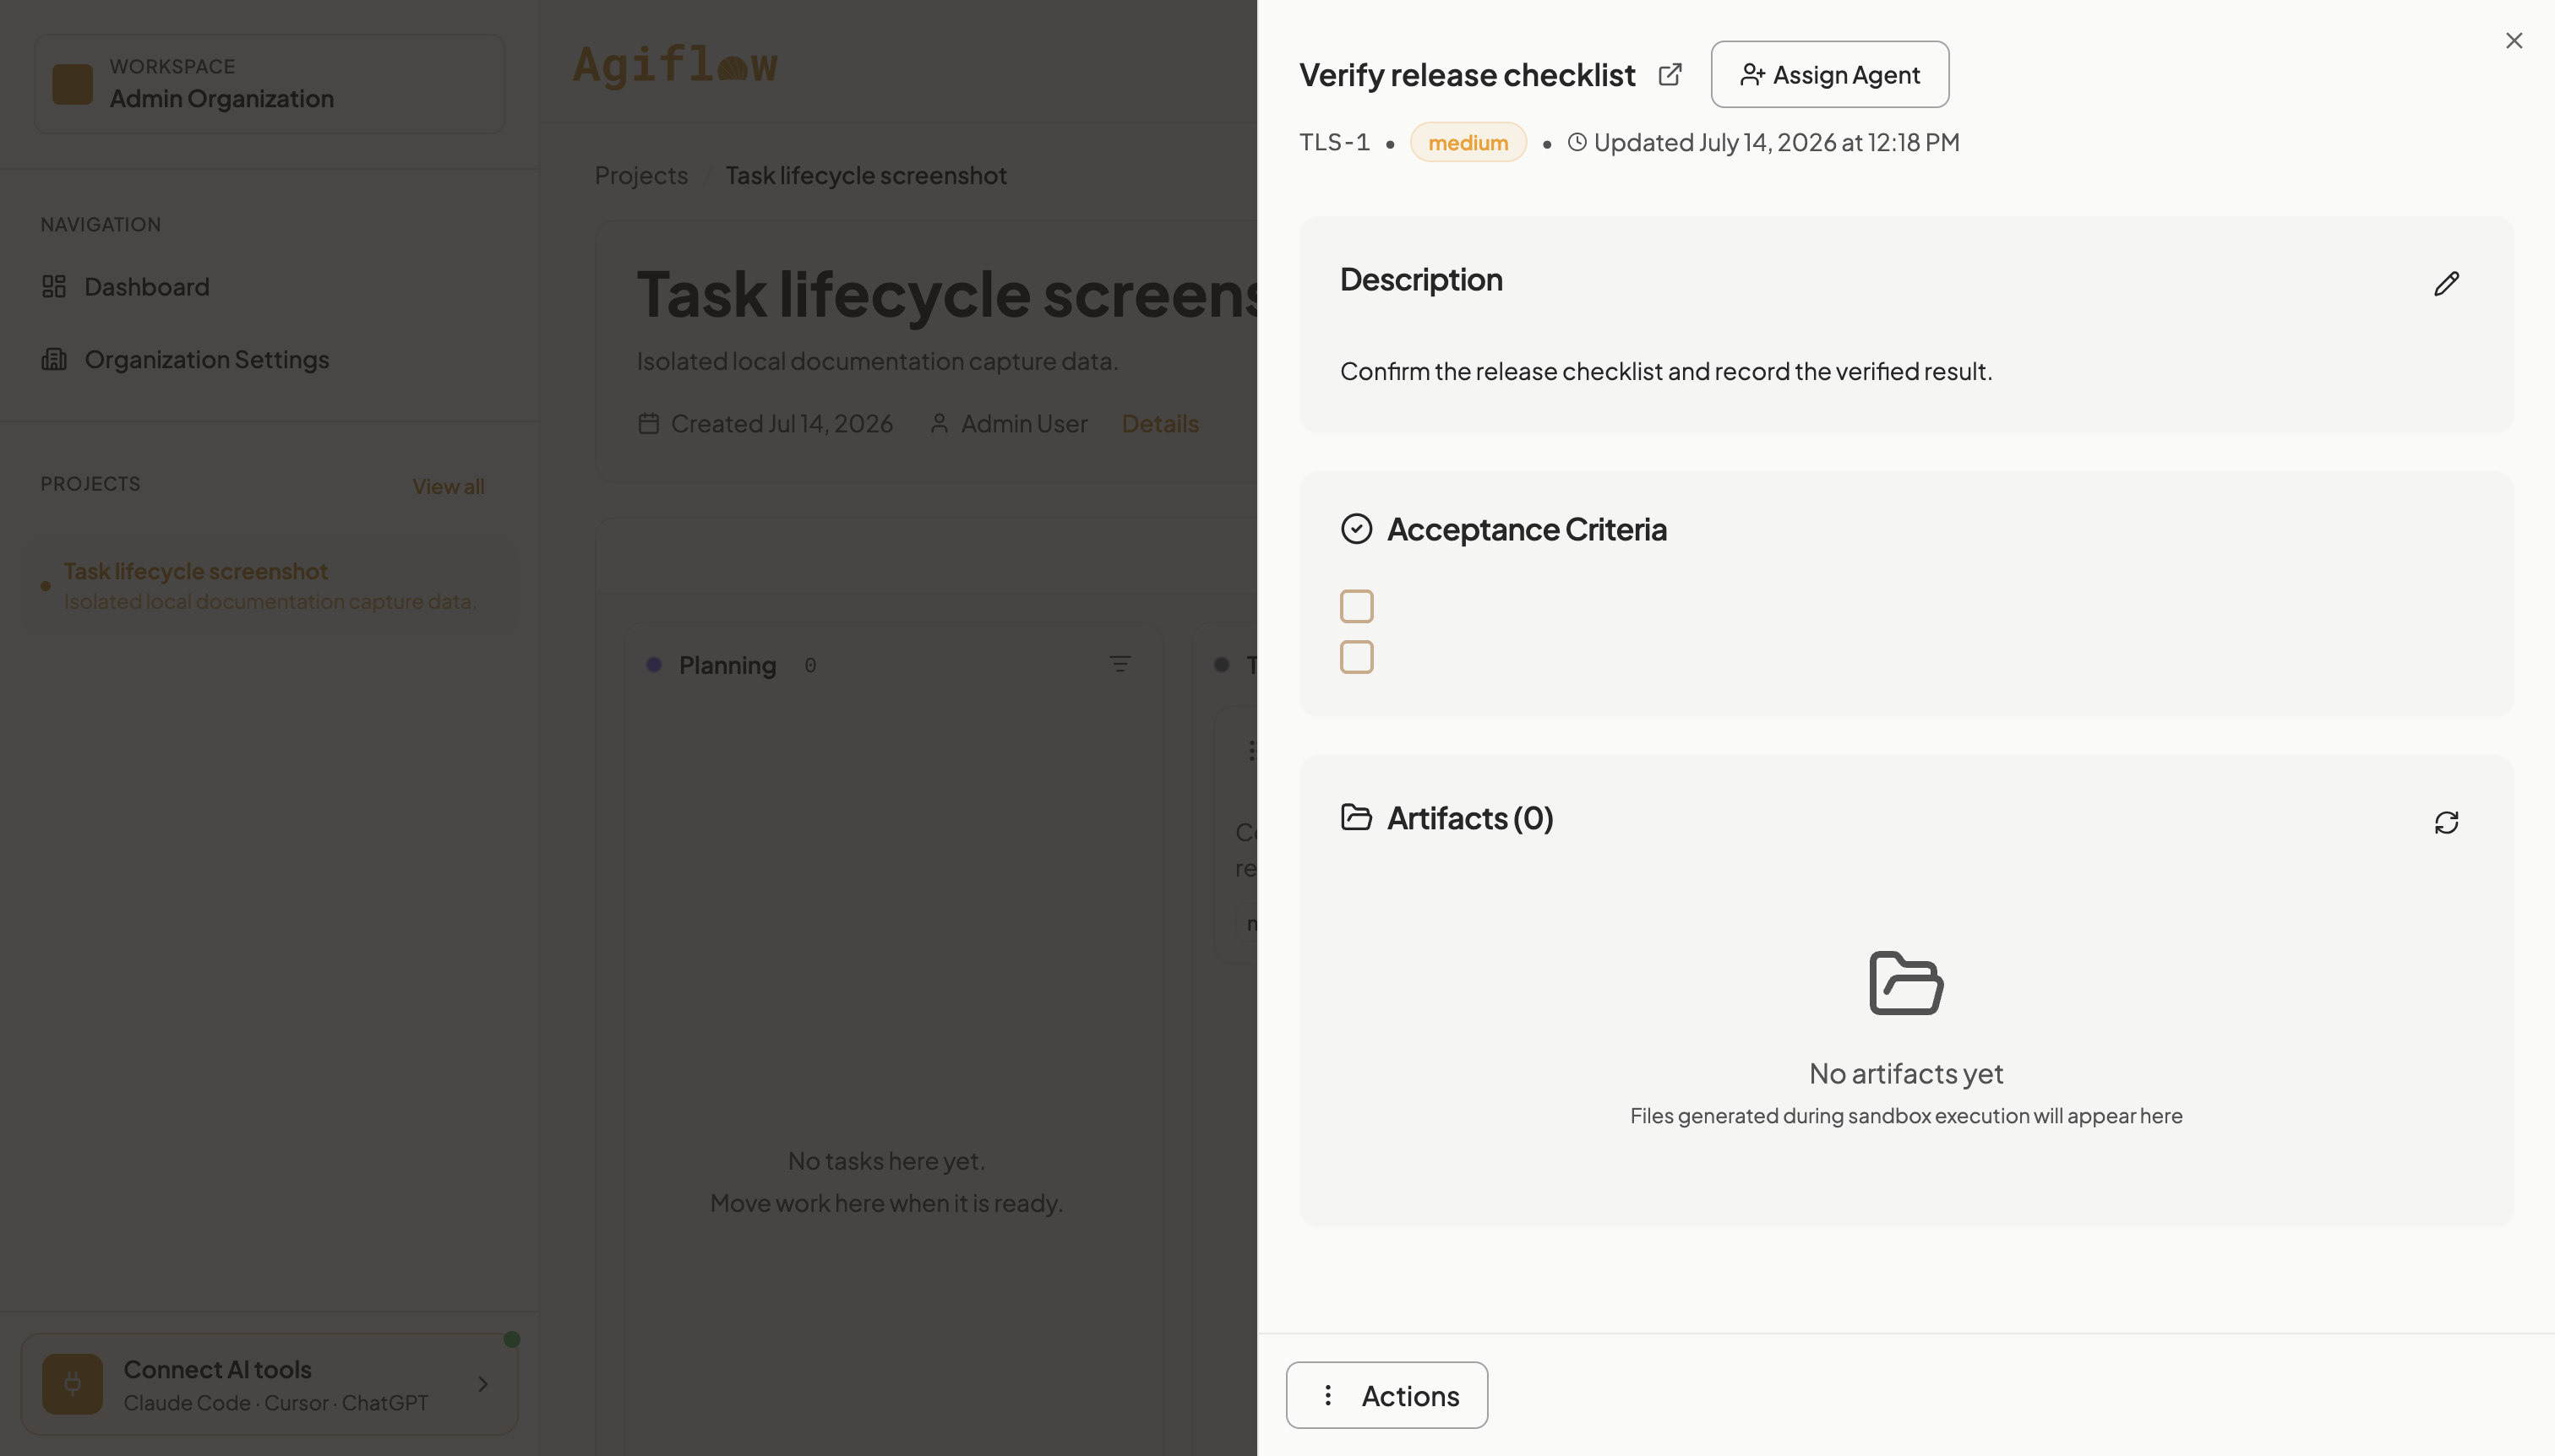Edit the Description with pencil icon
This screenshot has width=2555, height=1456.
(x=2446, y=283)
